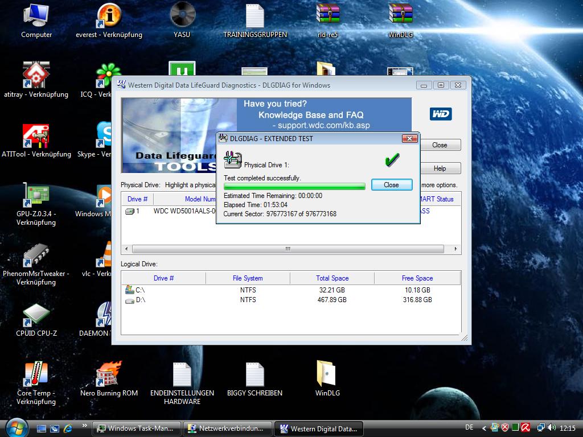This screenshot has width=583, height=437.
Task: Click the Help button
Action: tap(440, 168)
